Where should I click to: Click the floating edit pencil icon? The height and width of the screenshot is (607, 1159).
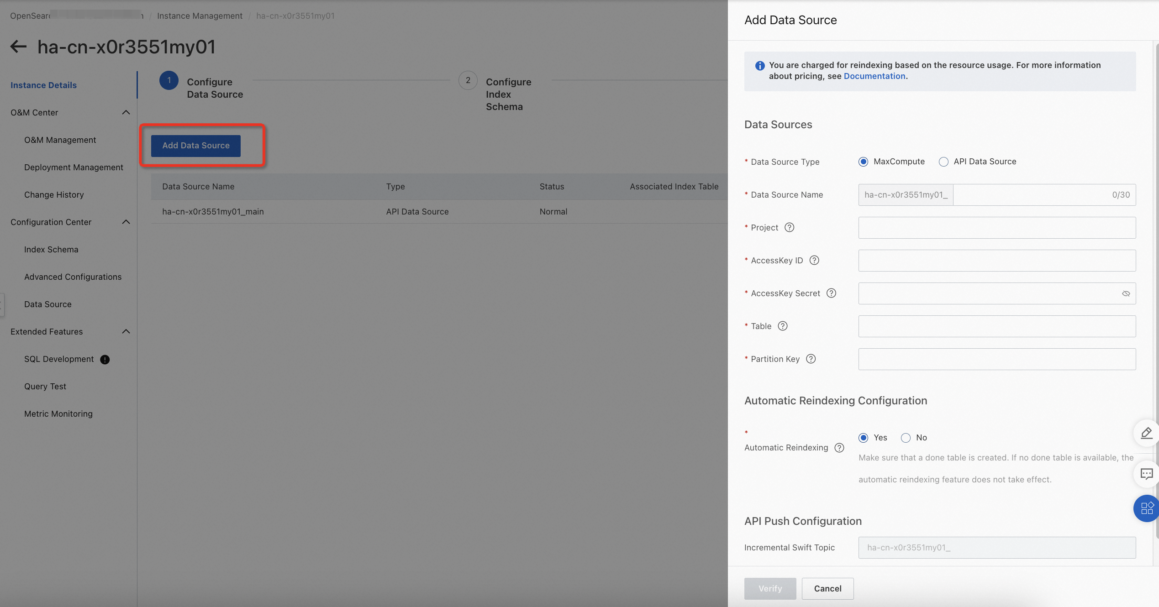[1146, 433]
